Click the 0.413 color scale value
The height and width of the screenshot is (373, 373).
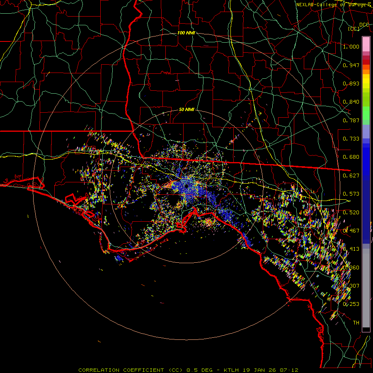click(351, 249)
